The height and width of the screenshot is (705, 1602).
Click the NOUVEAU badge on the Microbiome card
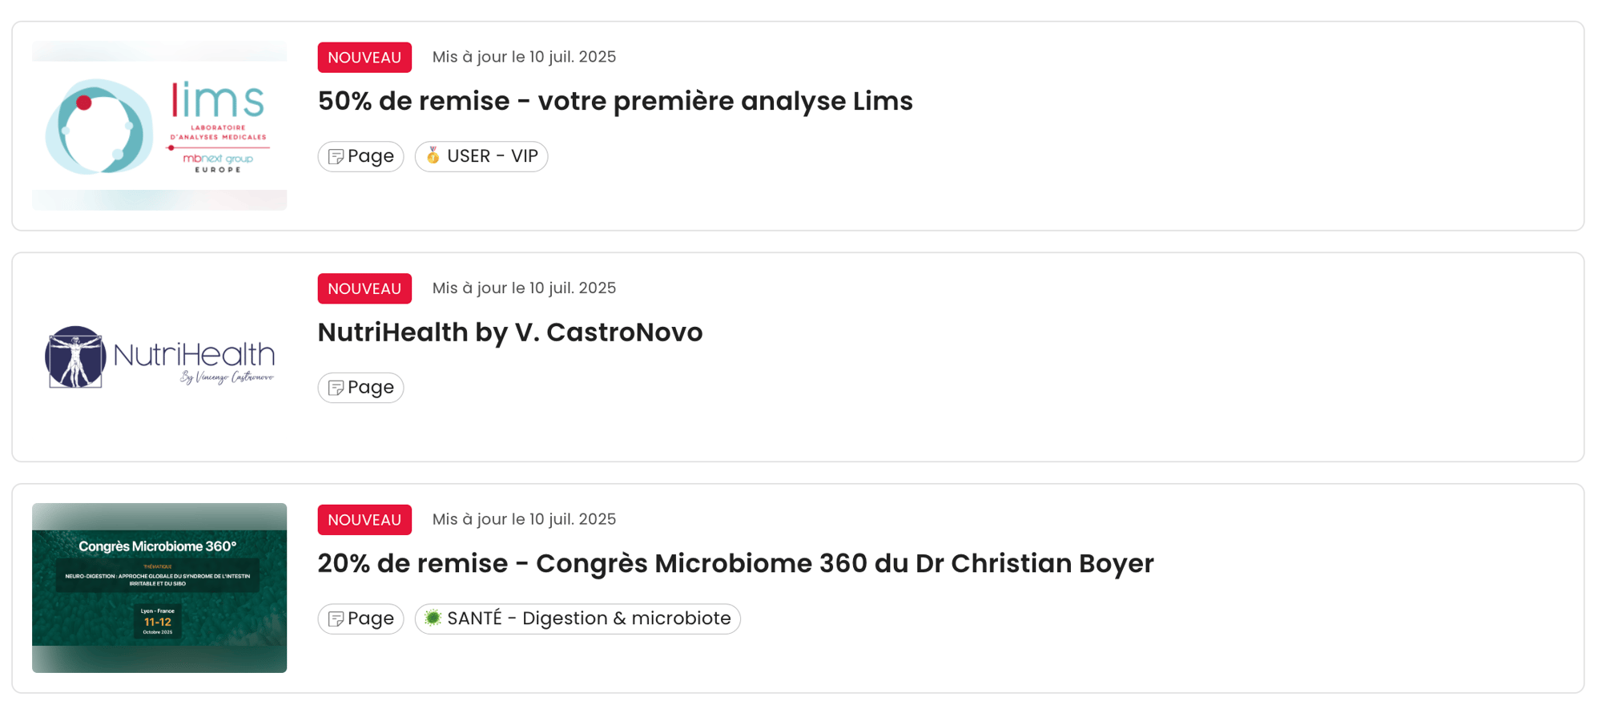pos(364,520)
